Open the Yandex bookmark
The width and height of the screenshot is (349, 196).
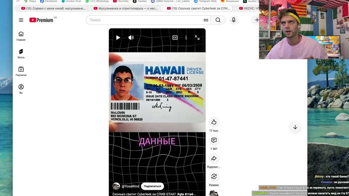pos(140,1)
